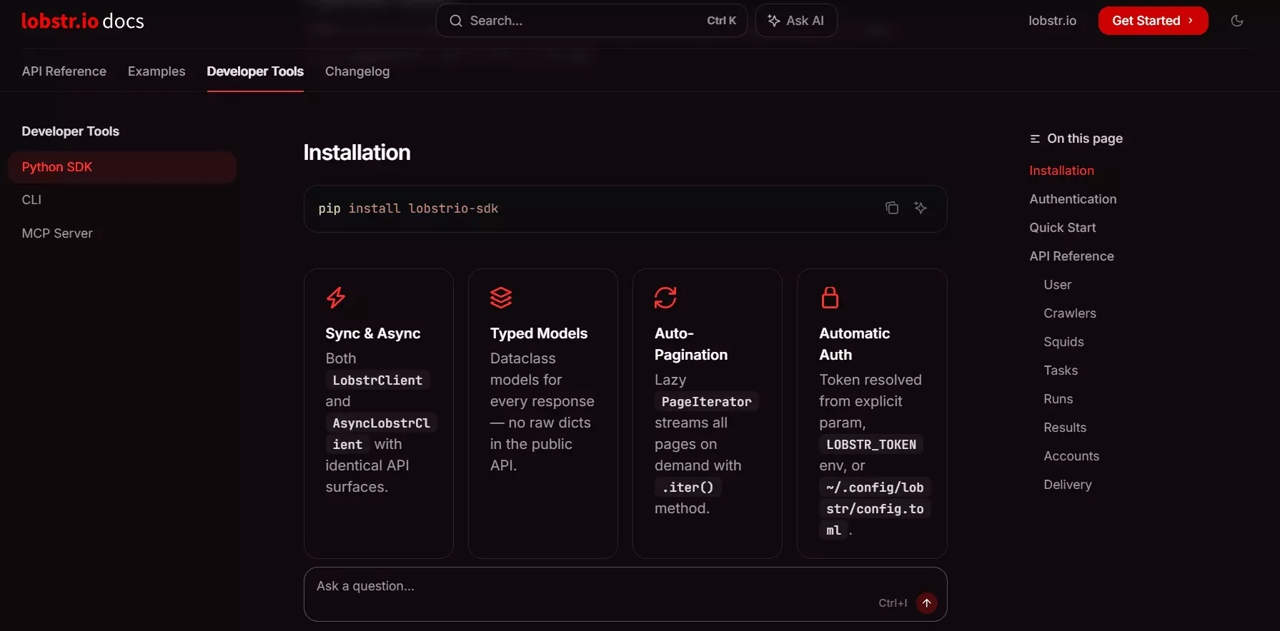Click the LOBSTR_TOKEN code label
The image size is (1280, 631).
pyautogui.click(x=871, y=445)
